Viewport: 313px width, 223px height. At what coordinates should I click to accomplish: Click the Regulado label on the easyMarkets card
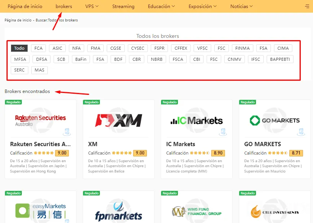(13, 193)
